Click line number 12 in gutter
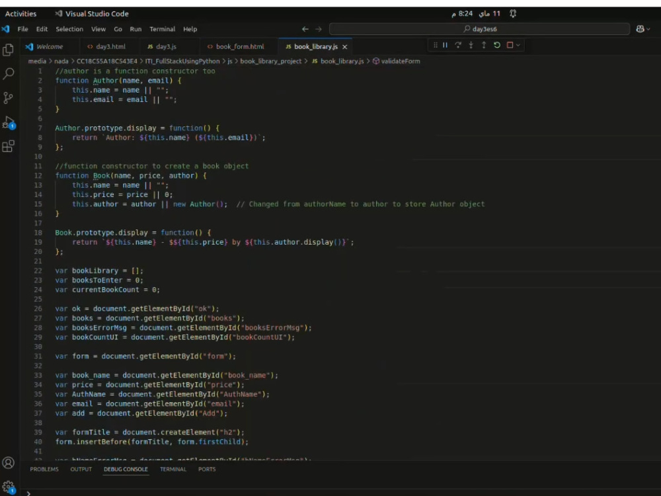This screenshot has height=496, width=661. click(x=38, y=175)
